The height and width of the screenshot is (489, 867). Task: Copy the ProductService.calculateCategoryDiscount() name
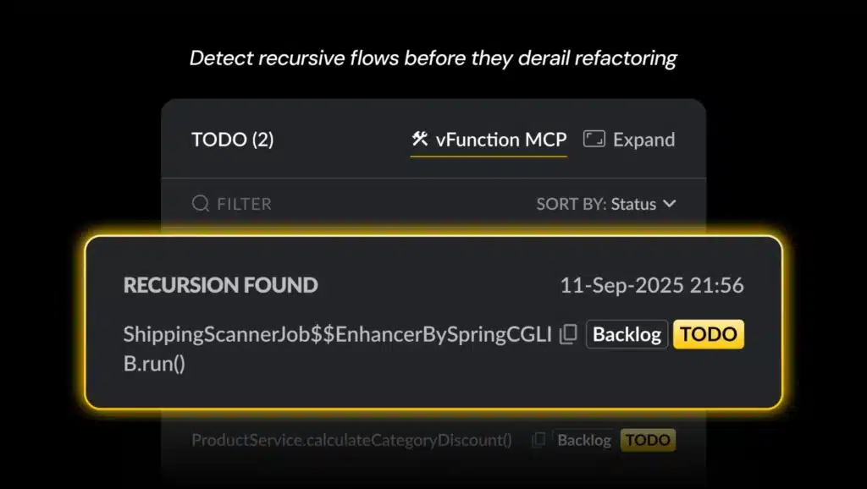pos(538,440)
